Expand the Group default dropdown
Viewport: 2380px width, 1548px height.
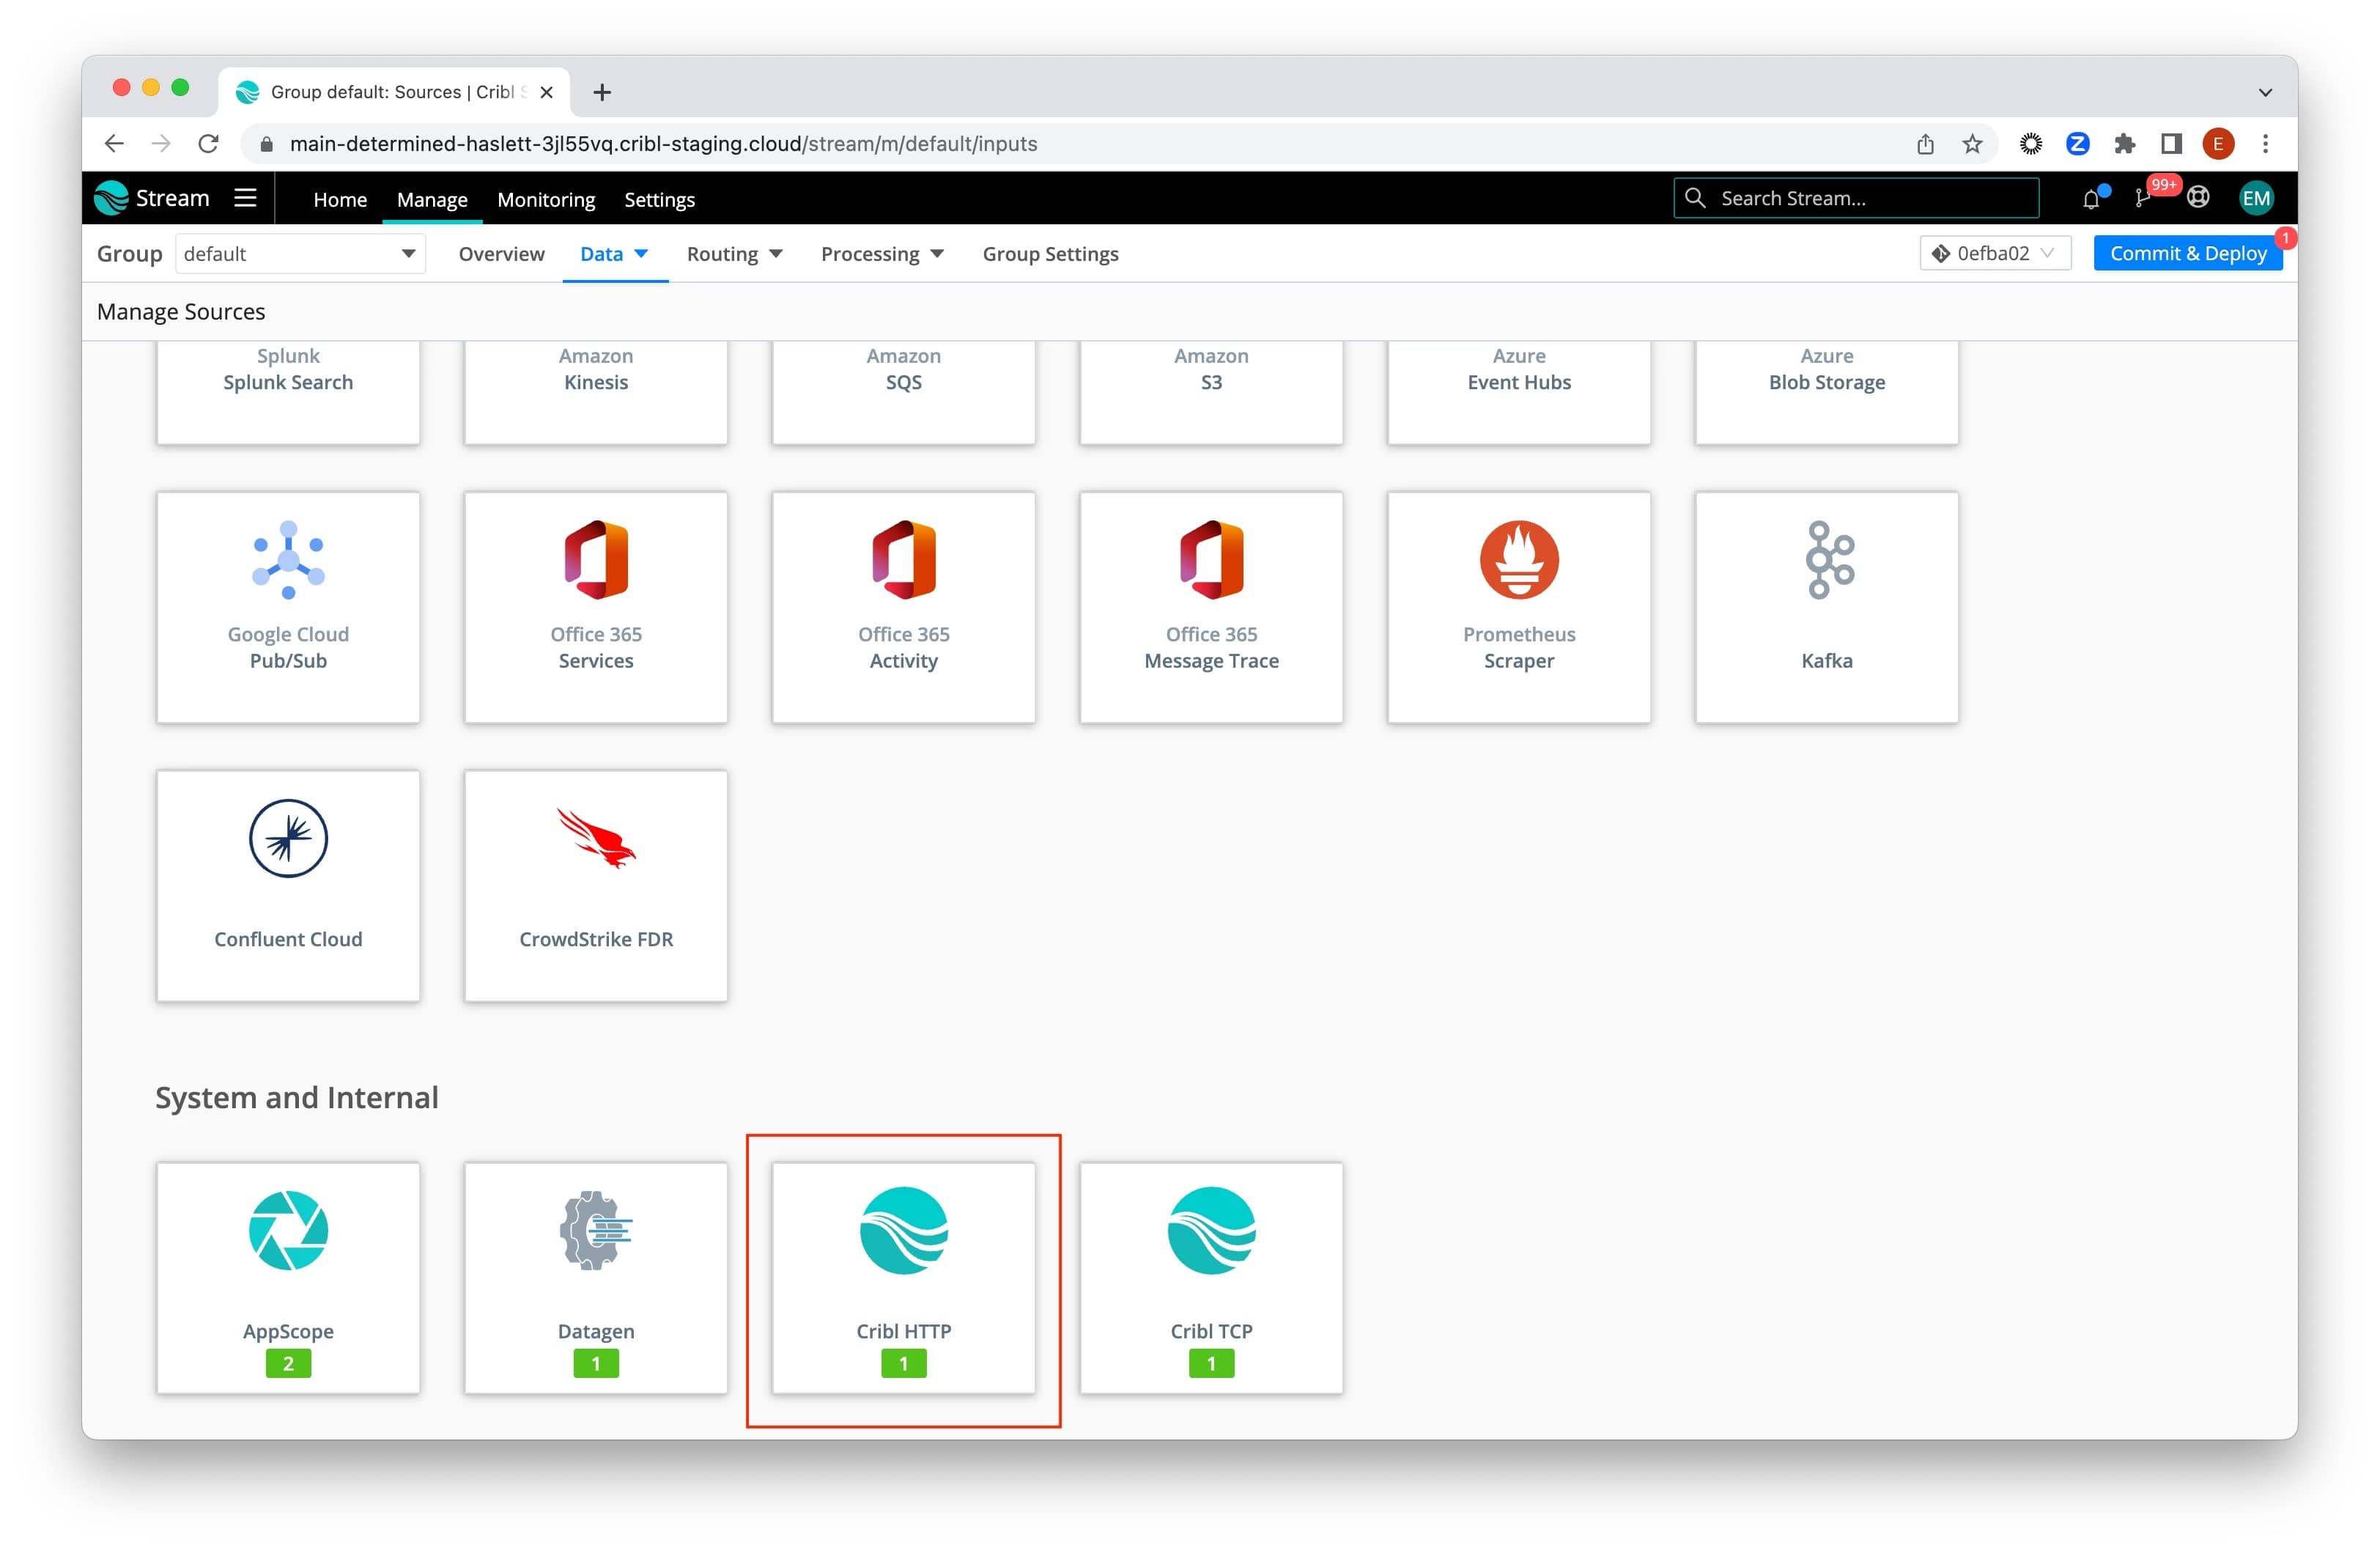click(x=300, y=254)
